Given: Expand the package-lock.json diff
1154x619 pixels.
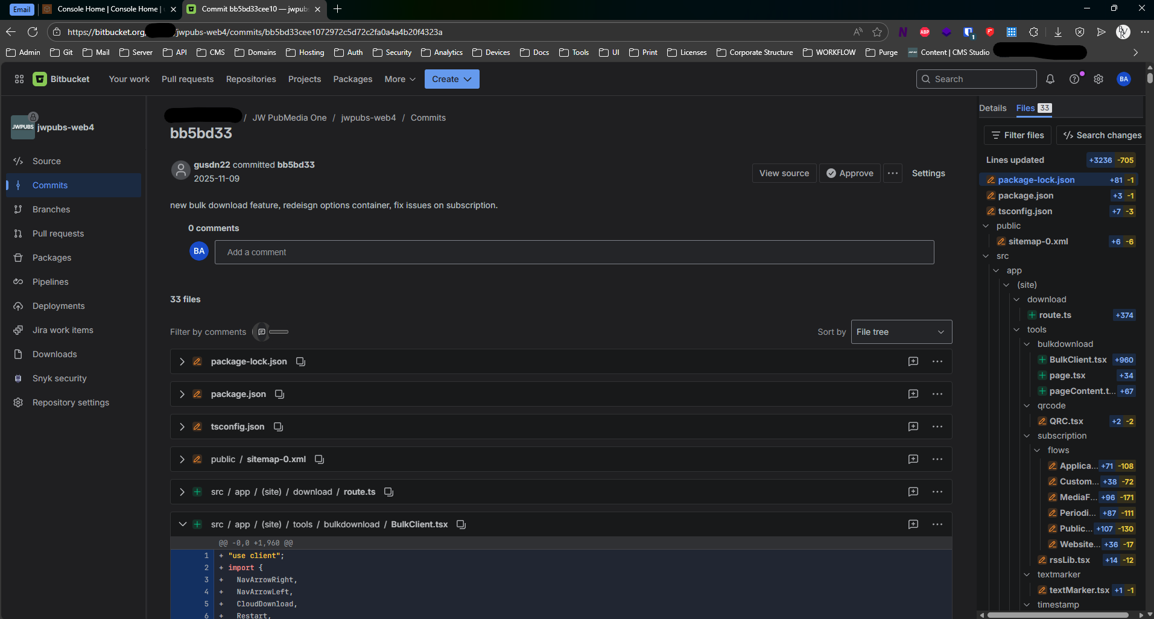Looking at the screenshot, I should pos(182,361).
